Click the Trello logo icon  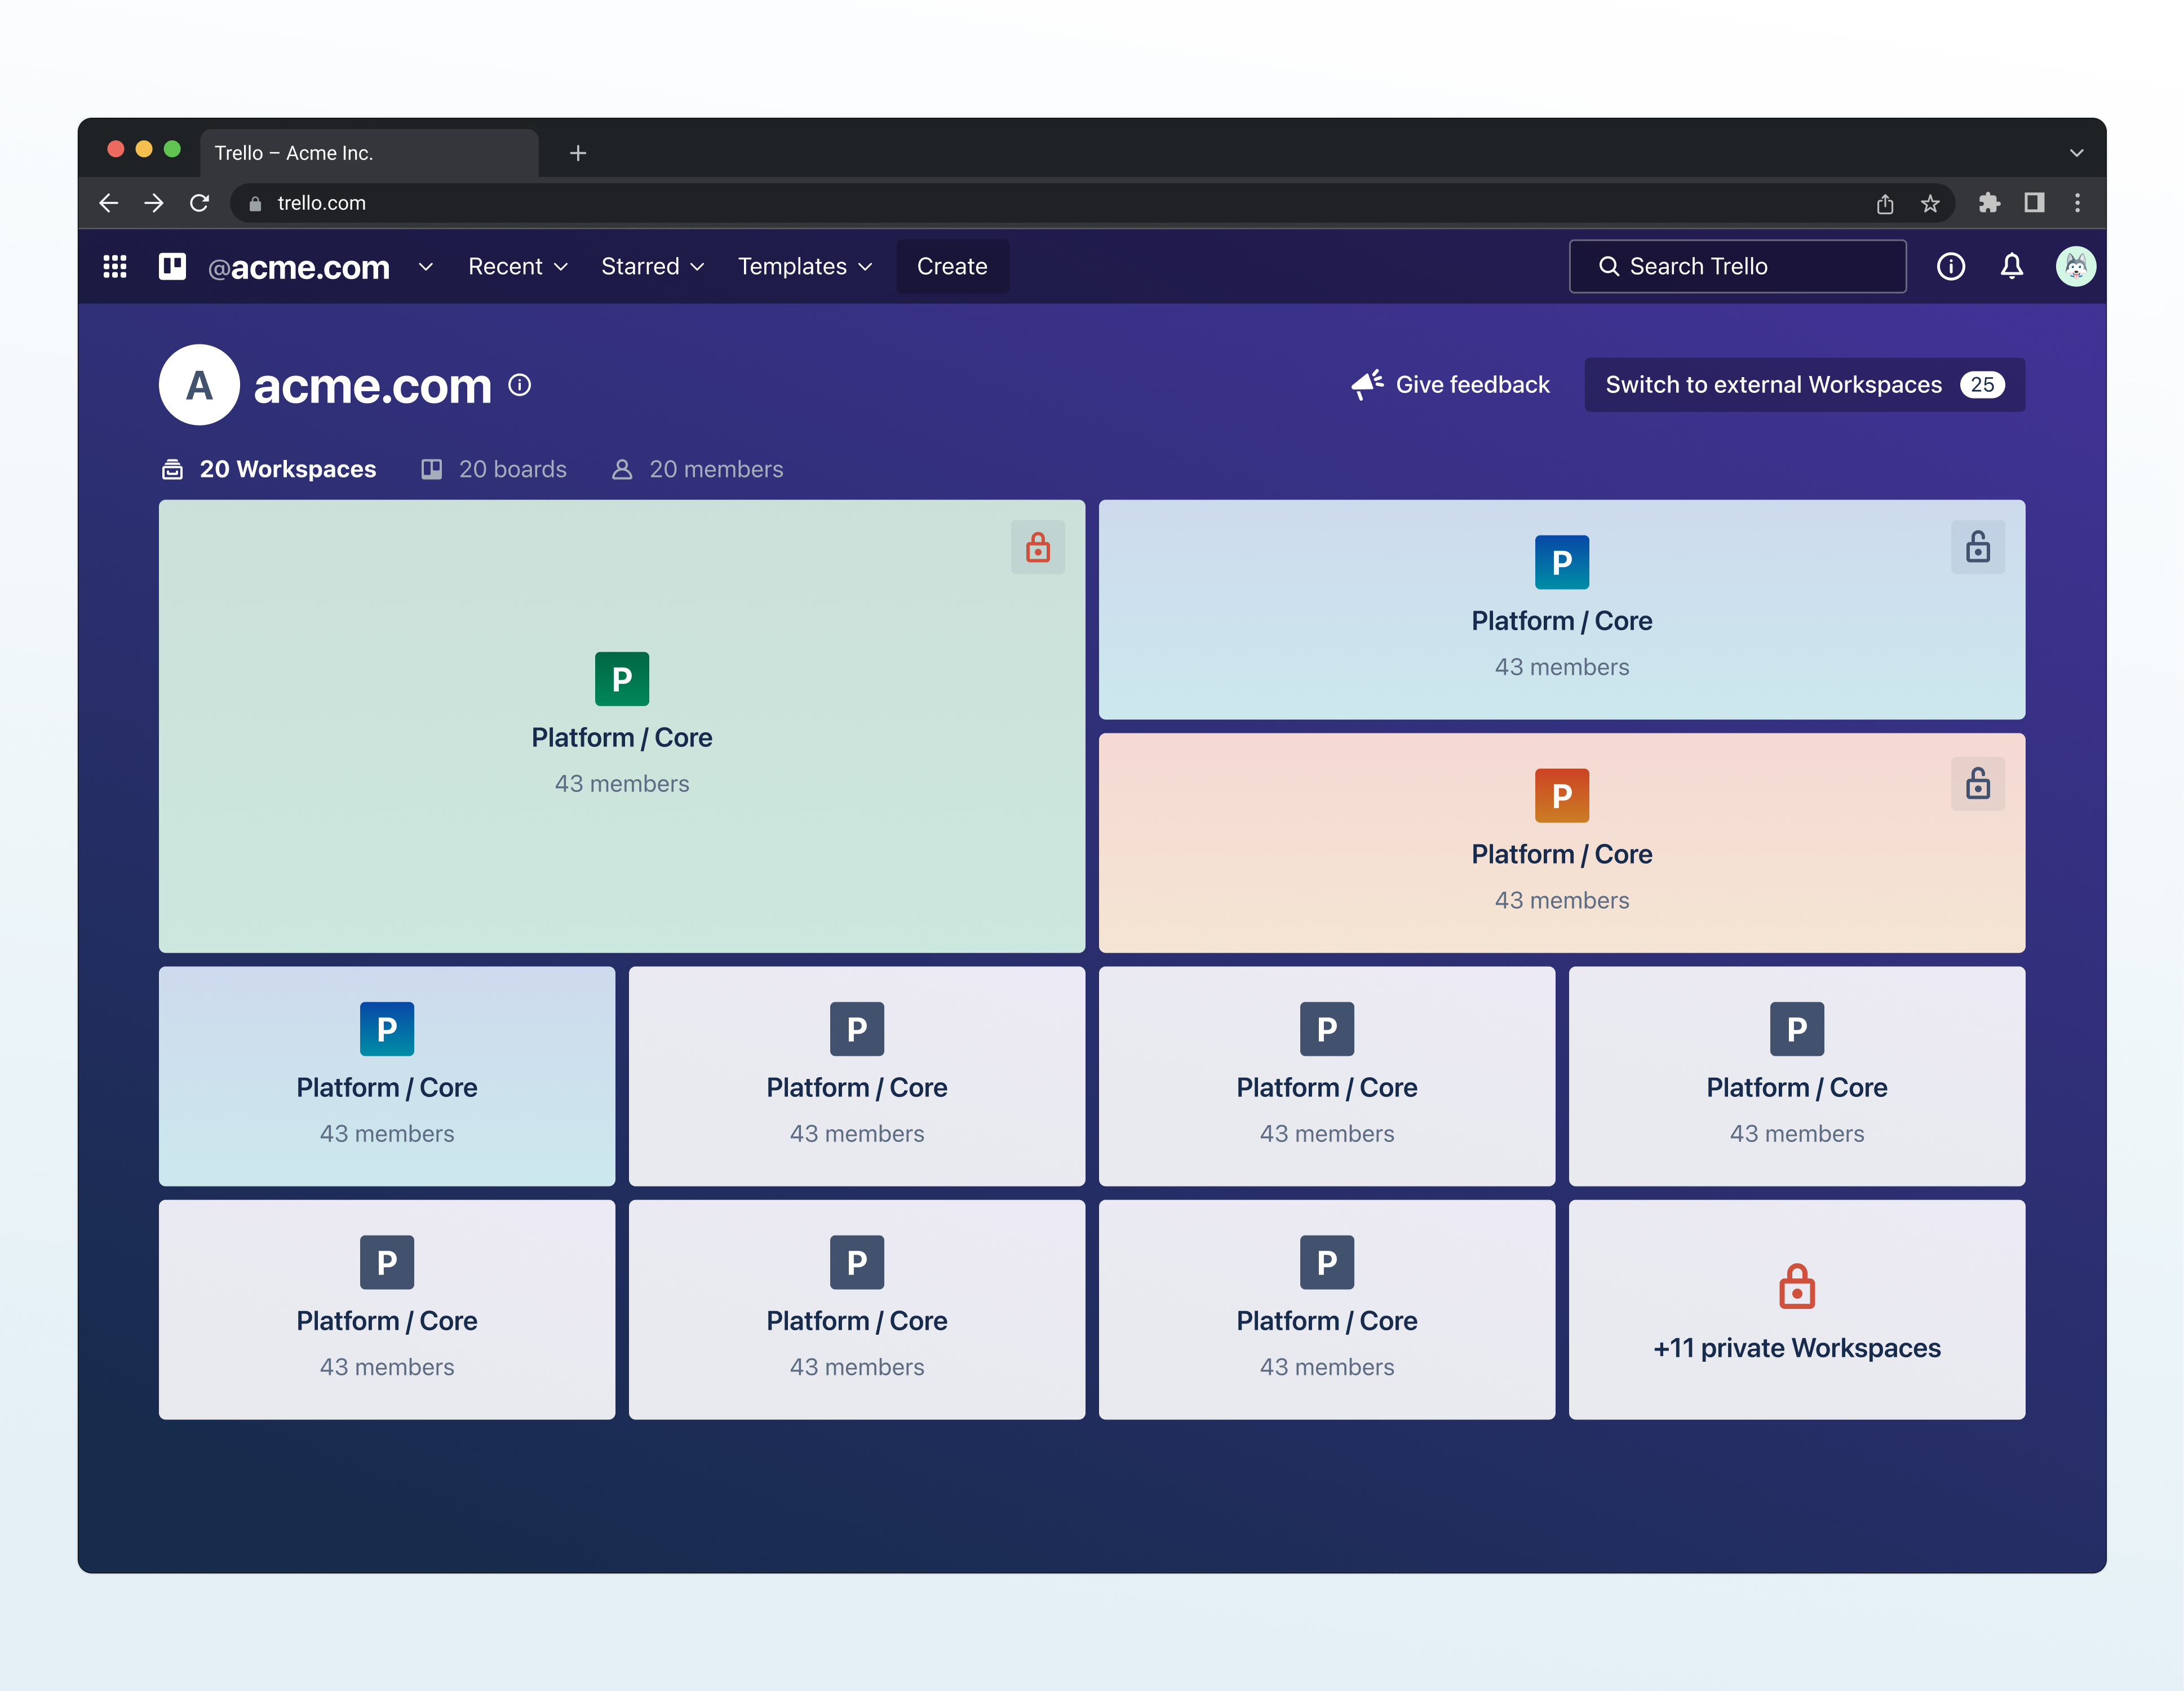pyautogui.click(x=172, y=267)
